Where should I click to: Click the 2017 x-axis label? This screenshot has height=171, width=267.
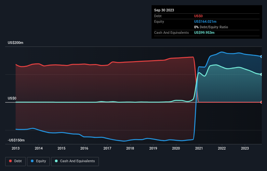[107, 148]
